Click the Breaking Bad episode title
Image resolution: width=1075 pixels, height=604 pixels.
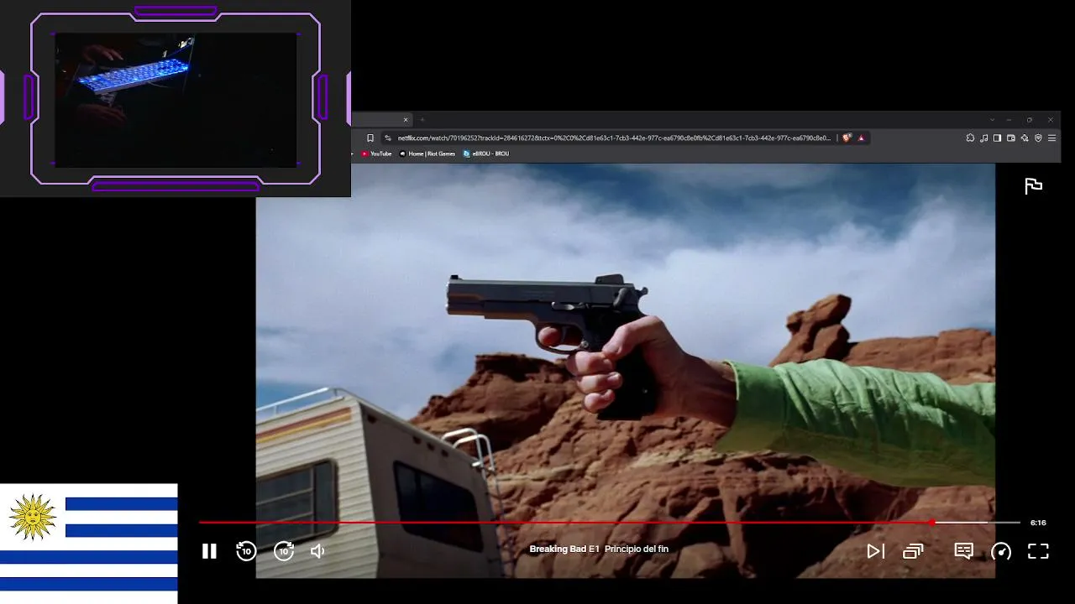pos(599,549)
